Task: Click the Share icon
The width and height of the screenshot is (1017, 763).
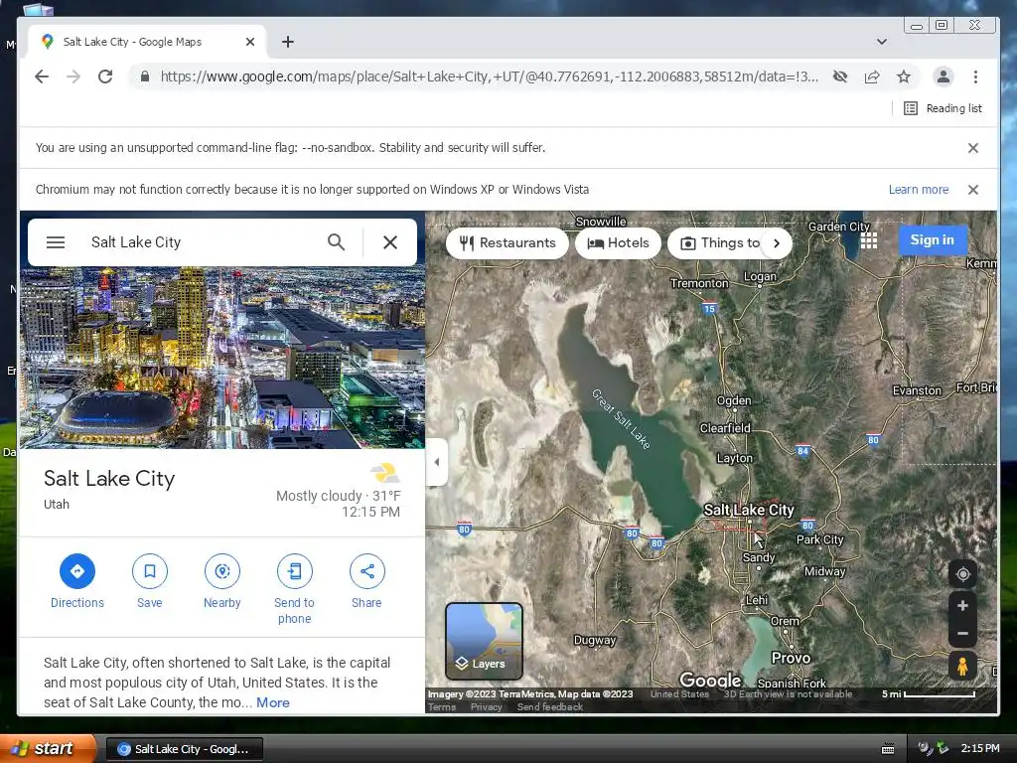Action: (x=367, y=571)
